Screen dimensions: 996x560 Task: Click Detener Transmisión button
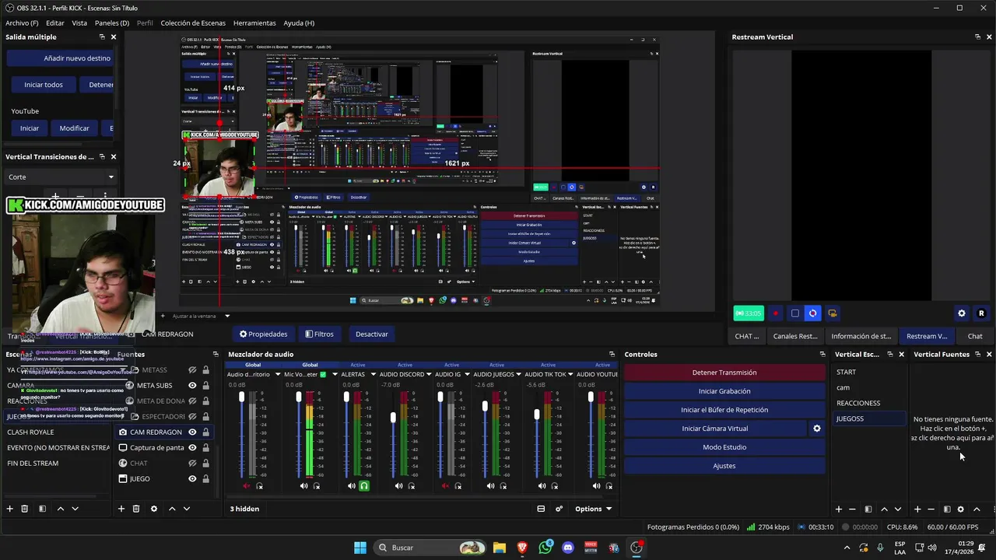pos(724,373)
